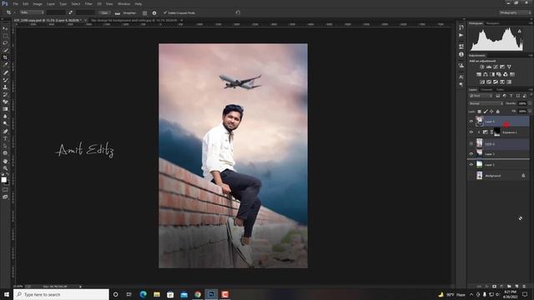534x300 pixels.
Task: Switch to the second document tab
Action: pyautogui.click(x=134, y=20)
